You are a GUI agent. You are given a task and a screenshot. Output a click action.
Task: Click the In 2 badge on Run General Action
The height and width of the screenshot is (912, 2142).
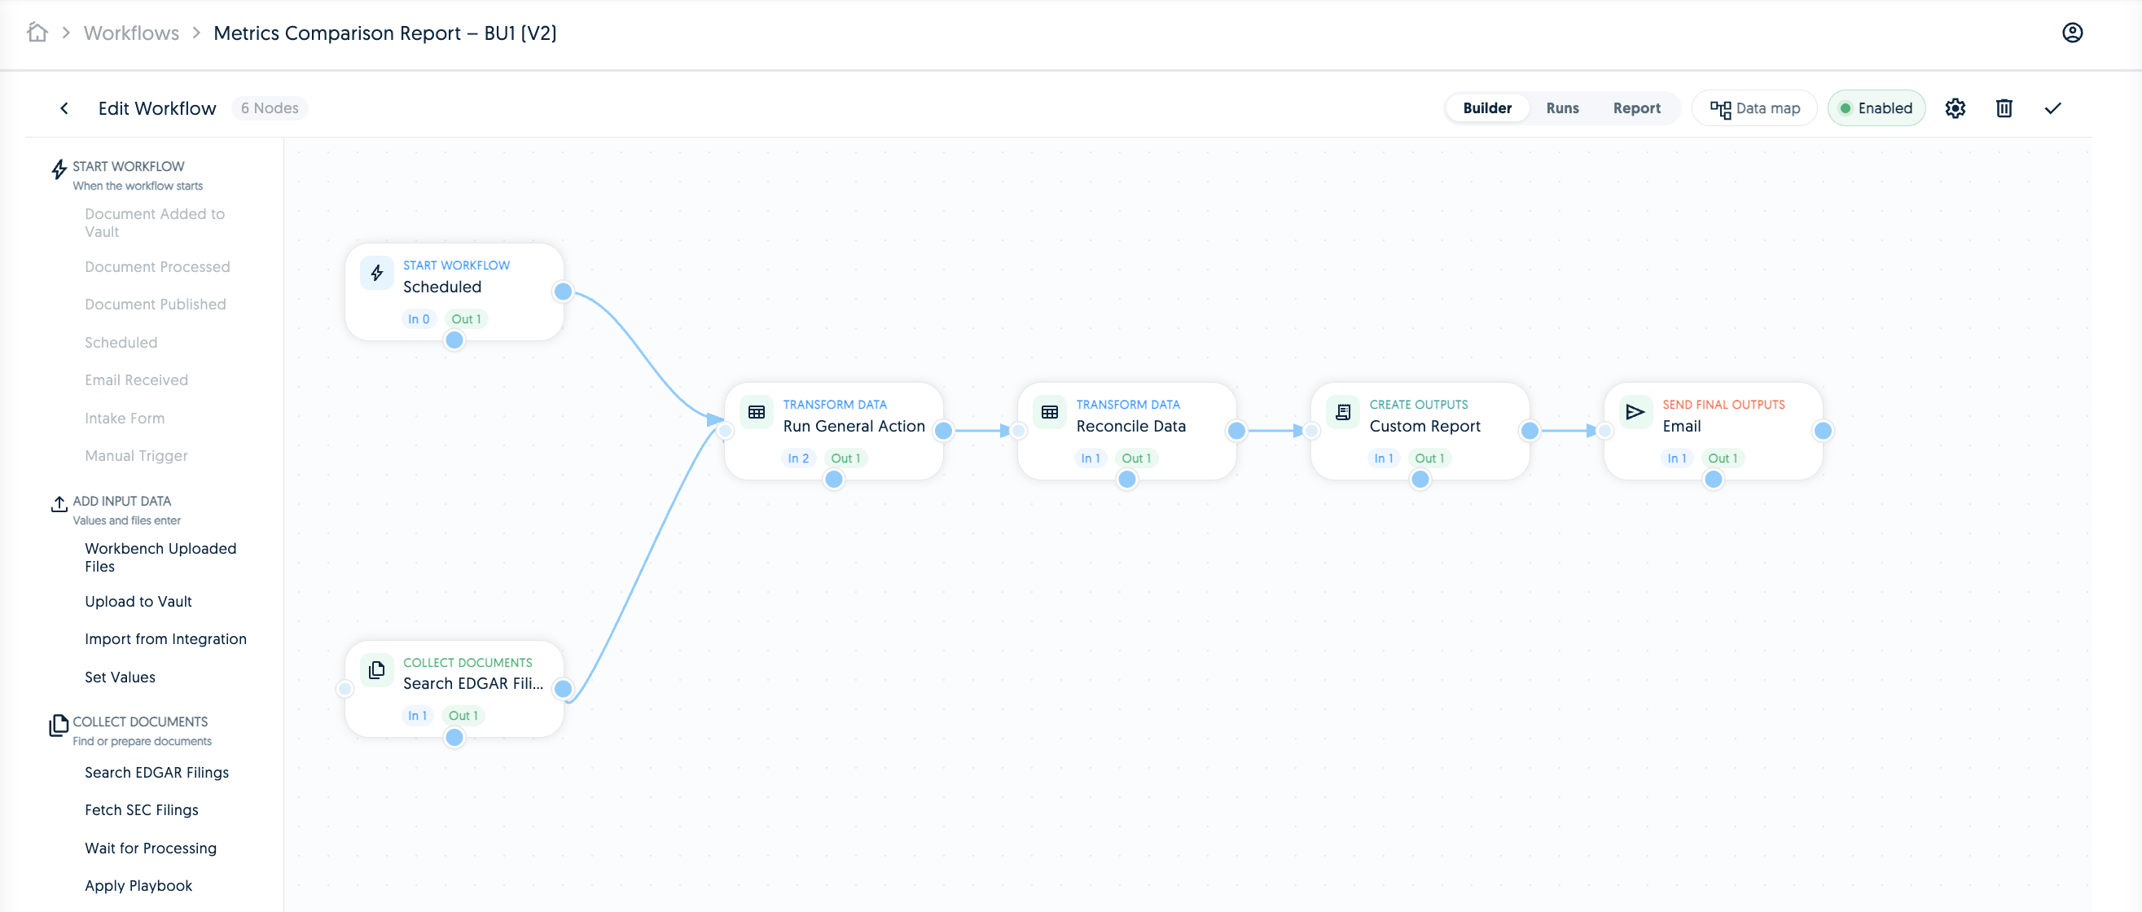pos(798,458)
